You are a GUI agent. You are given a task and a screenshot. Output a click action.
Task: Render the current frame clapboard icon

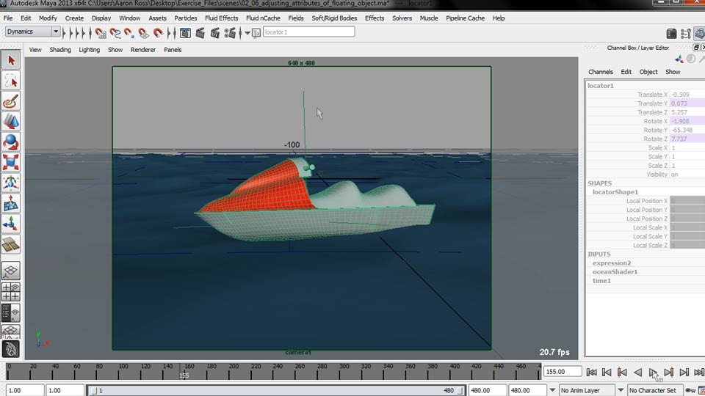coord(200,33)
